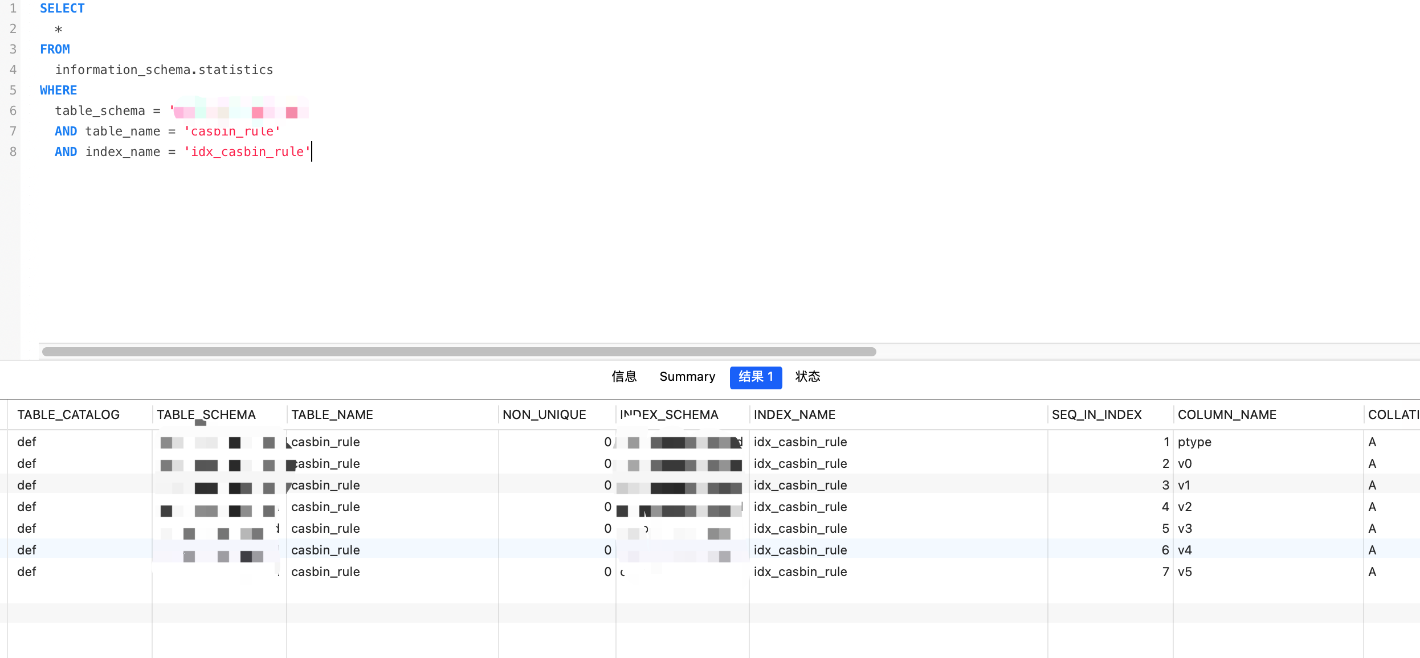Click the horizontal scrollbar under the editor
Image resolution: width=1420 pixels, height=658 pixels.
(459, 352)
